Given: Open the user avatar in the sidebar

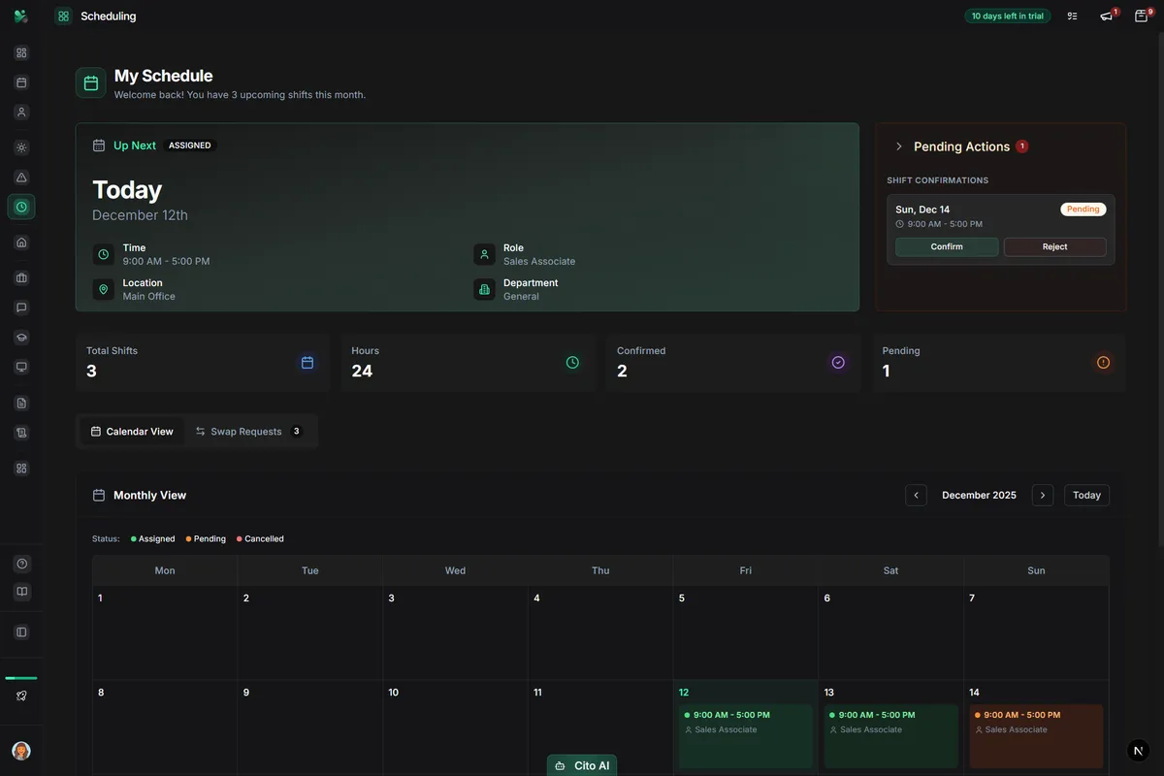Looking at the screenshot, I should [21, 751].
